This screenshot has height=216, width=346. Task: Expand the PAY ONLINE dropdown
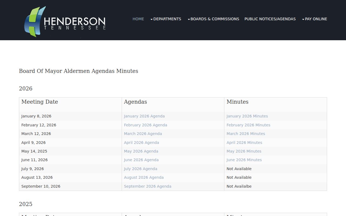(x=314, y=19)
